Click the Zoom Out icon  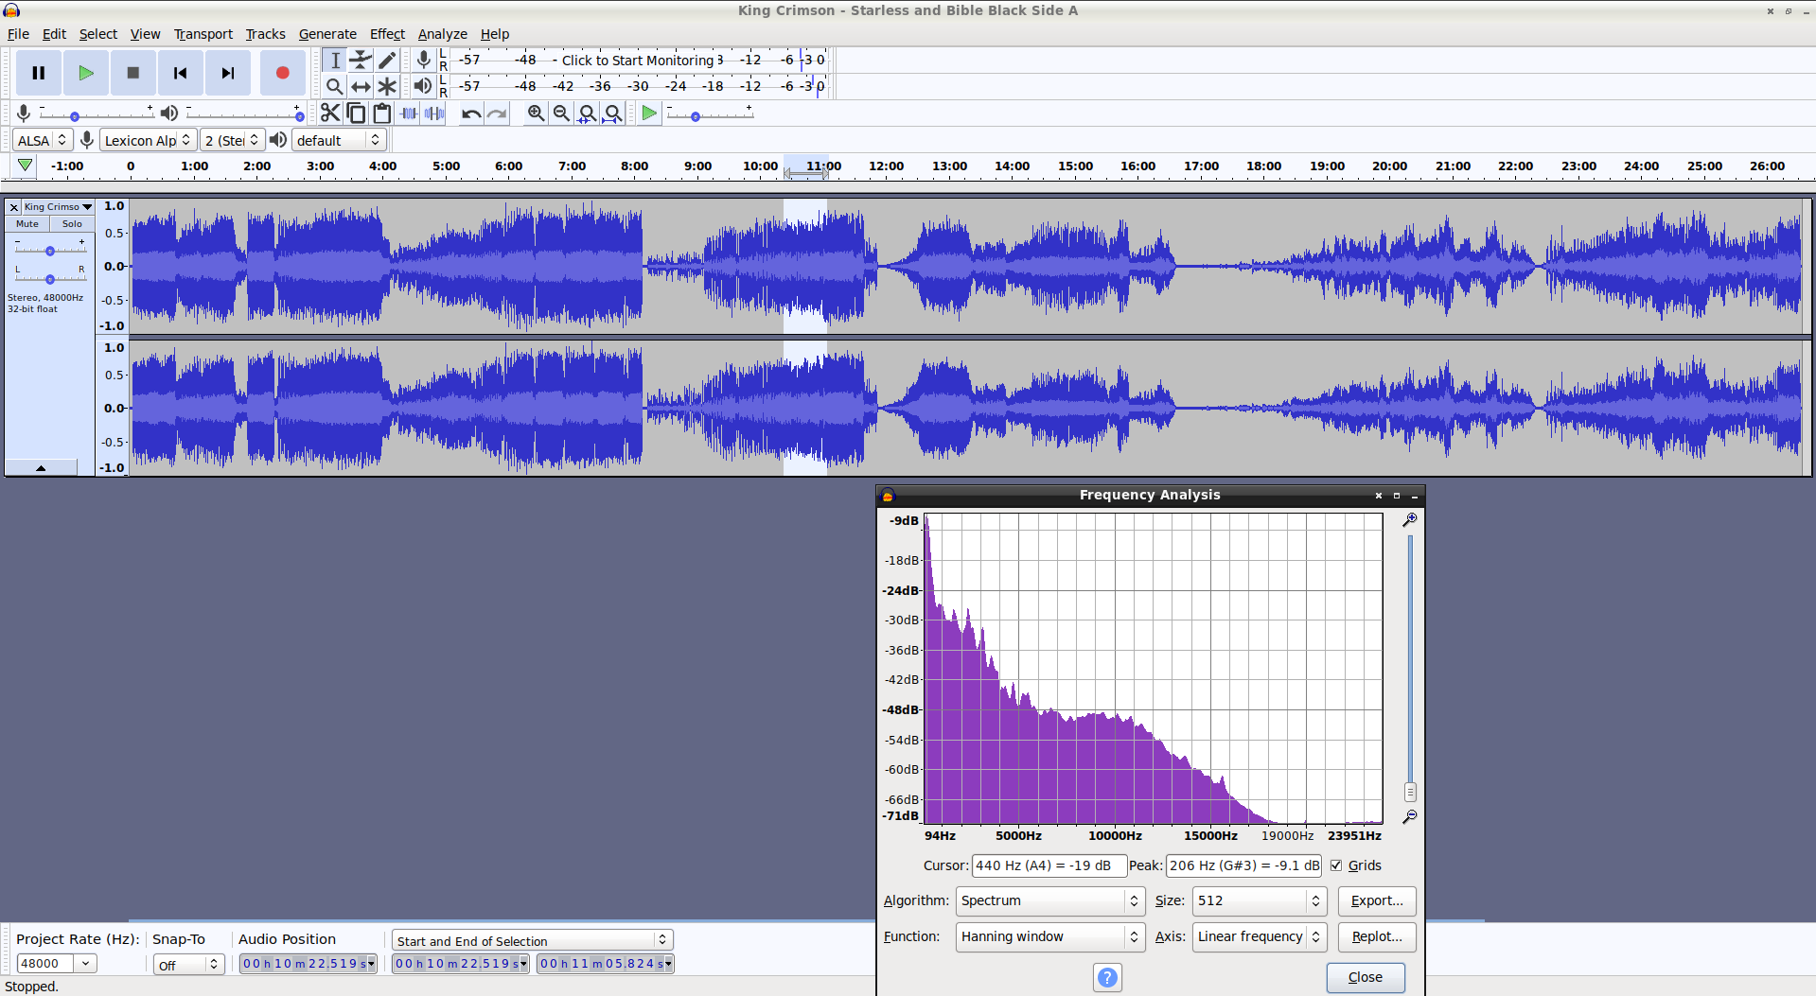561,114
